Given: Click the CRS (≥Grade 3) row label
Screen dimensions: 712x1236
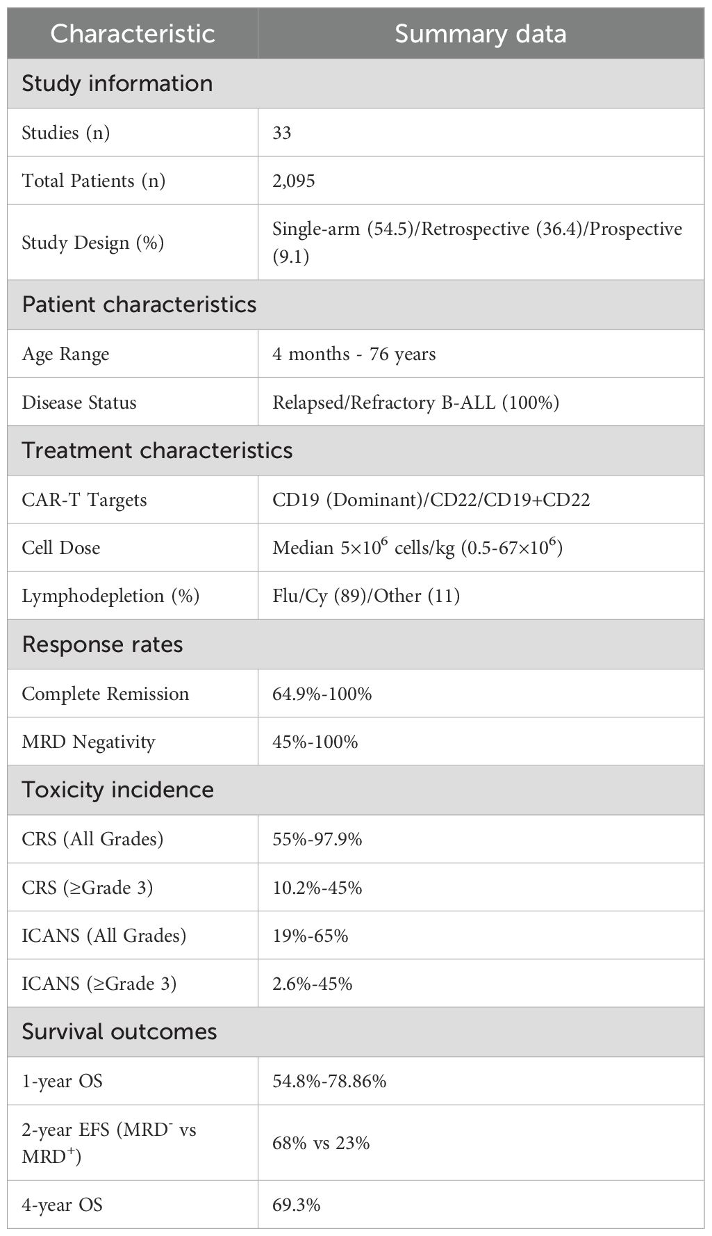Looking at the screenshot, I should tap(88, 888).
